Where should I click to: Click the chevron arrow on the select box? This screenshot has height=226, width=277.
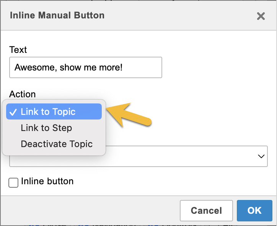[x=261, y=156]
